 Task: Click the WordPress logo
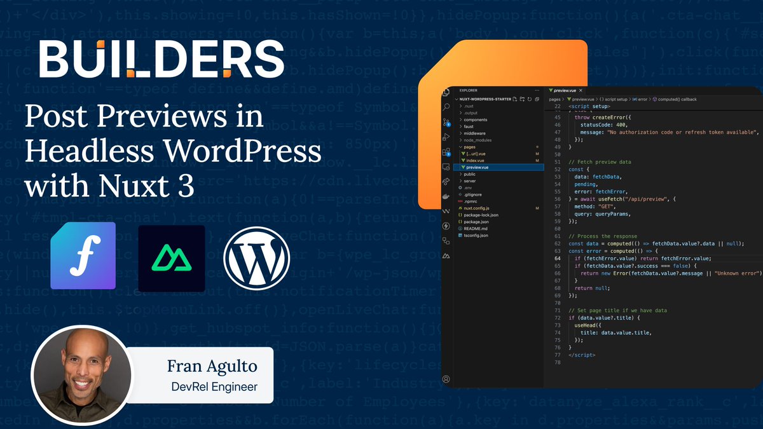[x=257, y=258]
